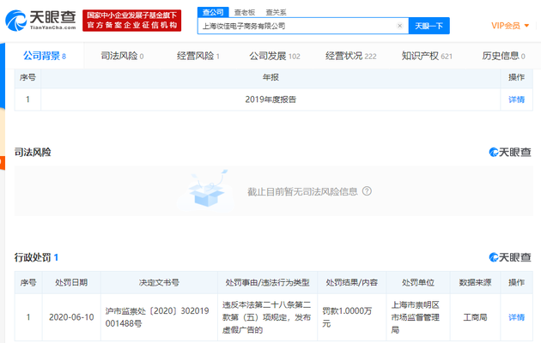
Task: Click the TianYanCha watermark logo beside 行政处罚
Action: coord(509,257)
